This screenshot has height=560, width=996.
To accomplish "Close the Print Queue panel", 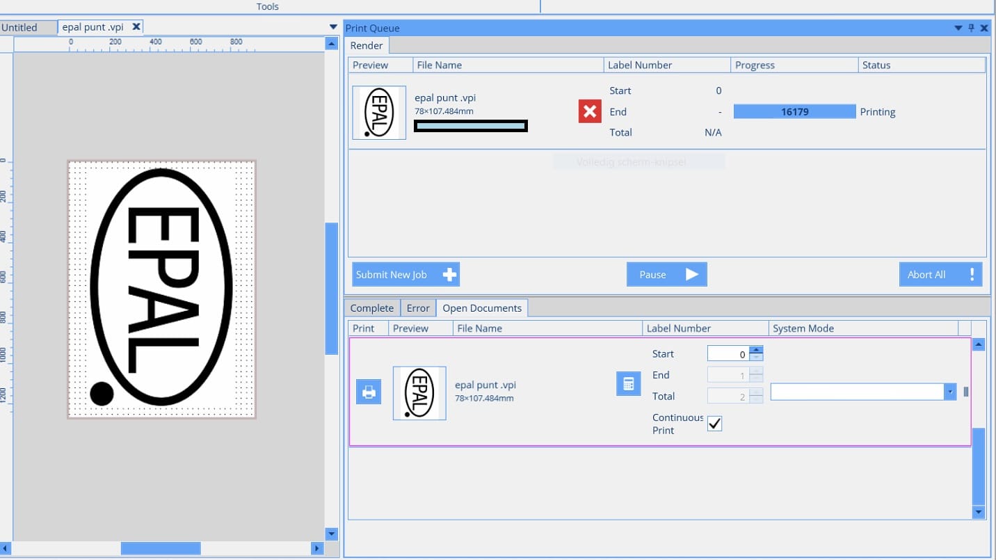I will coord(984,28).
